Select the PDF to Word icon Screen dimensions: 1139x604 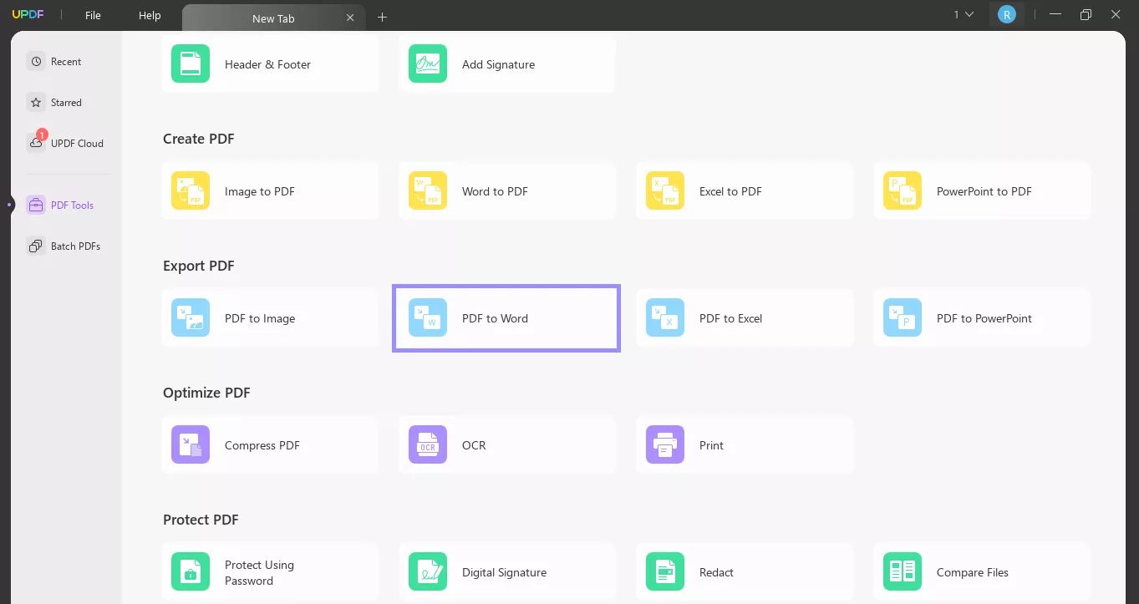(x=428, y=317)
